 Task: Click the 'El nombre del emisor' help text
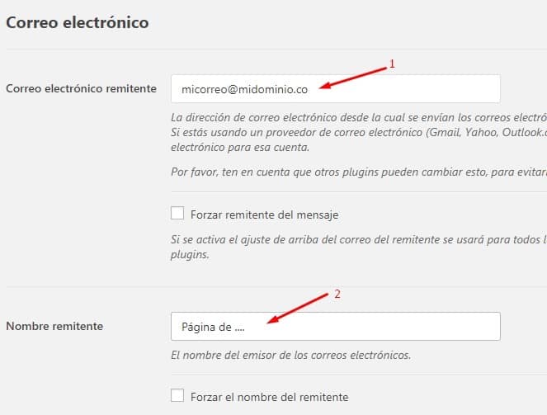pyautogui.click(x=290, y=356)
